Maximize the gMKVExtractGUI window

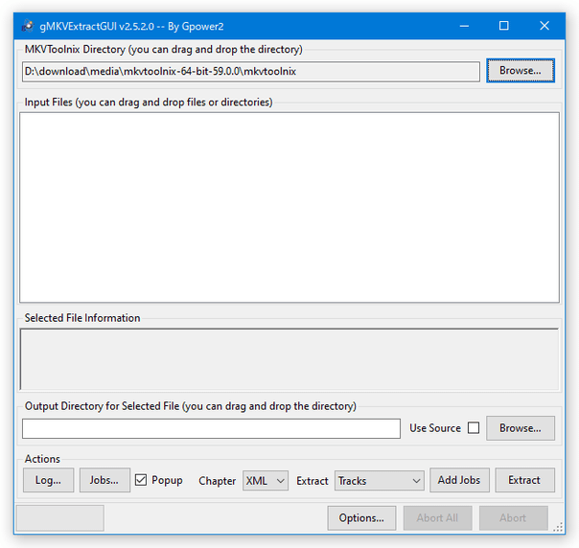[x=504, y=26]
